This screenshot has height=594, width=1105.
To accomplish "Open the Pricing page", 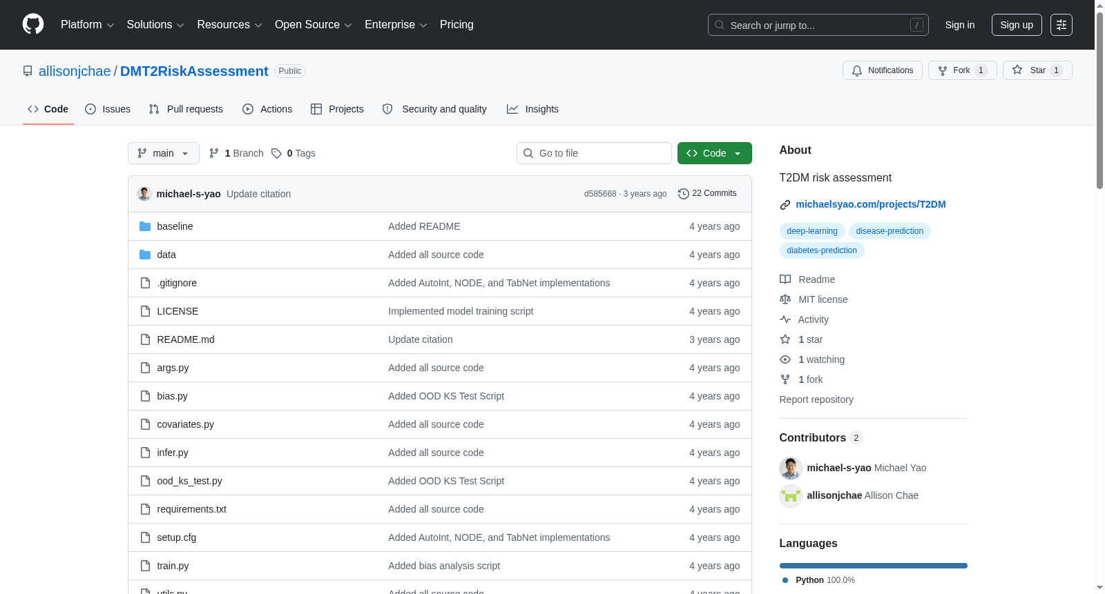I will 457,25.
